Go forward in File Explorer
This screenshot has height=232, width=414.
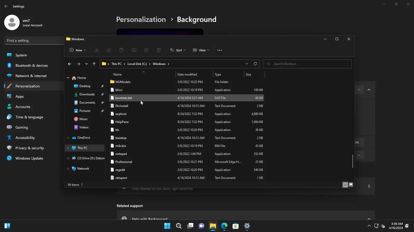(x=79, y=64)
